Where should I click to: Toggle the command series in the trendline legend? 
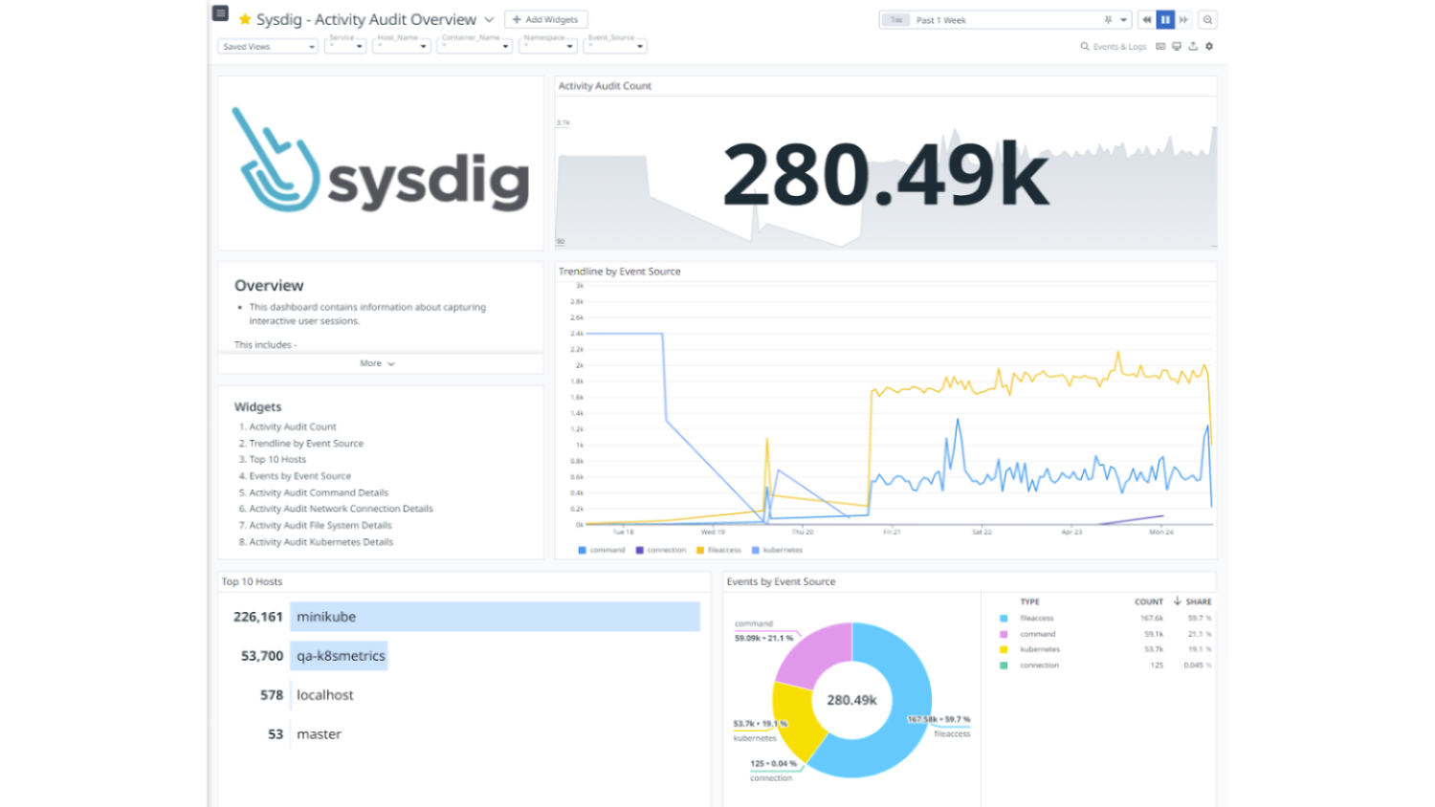pos(605,550)
